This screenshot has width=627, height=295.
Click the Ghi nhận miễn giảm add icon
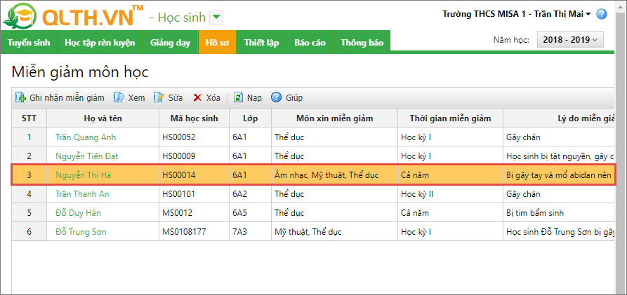(20, 97)
